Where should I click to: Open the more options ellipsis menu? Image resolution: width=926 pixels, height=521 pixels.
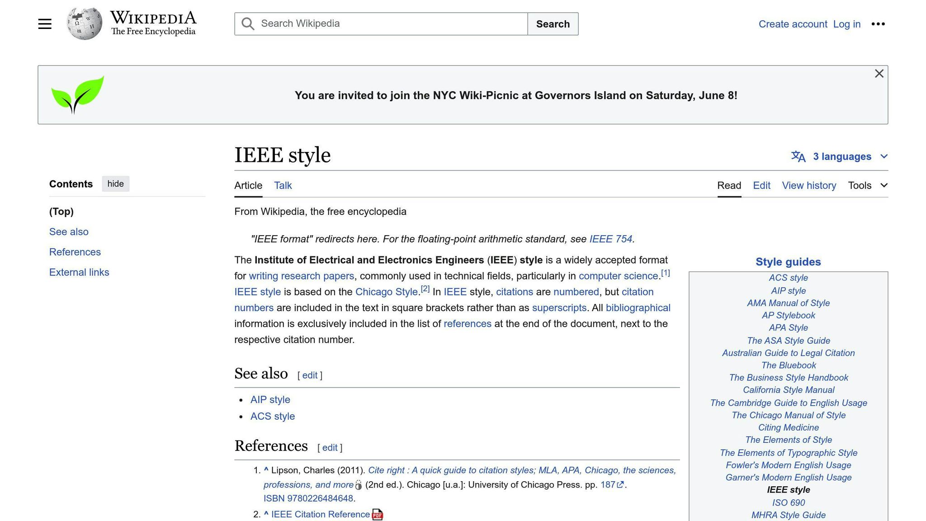coord(879,24)
